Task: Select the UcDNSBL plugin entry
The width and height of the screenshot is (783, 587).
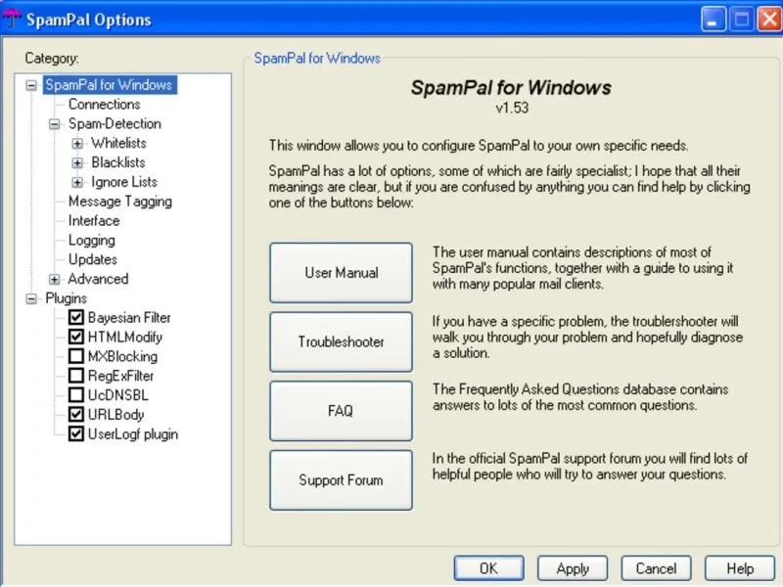Action: click(x=118, y=395)
